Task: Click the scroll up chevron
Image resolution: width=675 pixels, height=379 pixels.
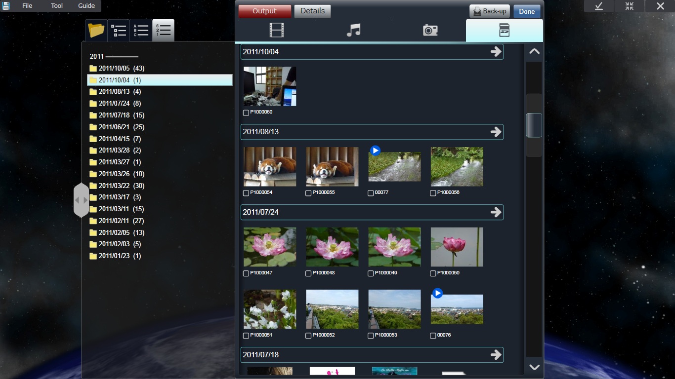Action: pos(534,51)
